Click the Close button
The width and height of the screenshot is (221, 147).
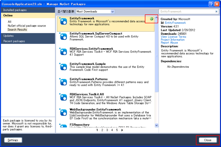coord(208,140)
